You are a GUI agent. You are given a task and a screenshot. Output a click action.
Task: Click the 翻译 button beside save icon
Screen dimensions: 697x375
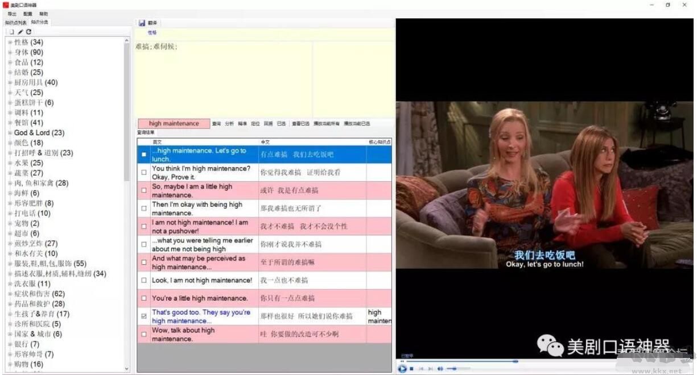coord(152,23)
